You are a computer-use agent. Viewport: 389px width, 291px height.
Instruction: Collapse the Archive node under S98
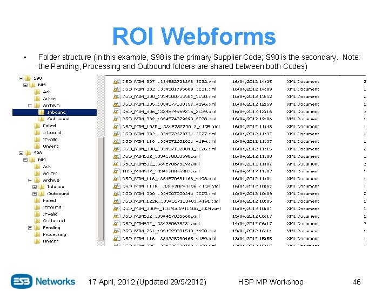click(30, 180)
